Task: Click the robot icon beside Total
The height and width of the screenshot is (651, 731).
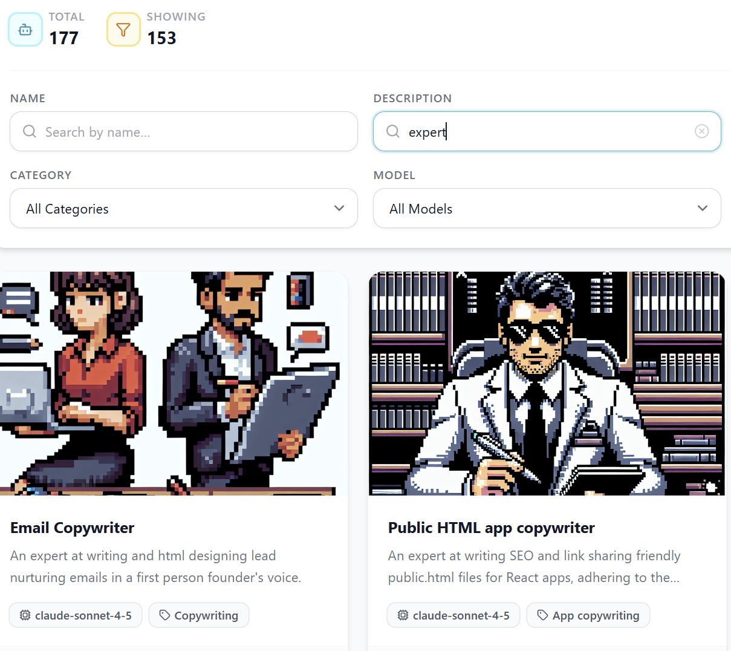Action: (x=25, y=30)
